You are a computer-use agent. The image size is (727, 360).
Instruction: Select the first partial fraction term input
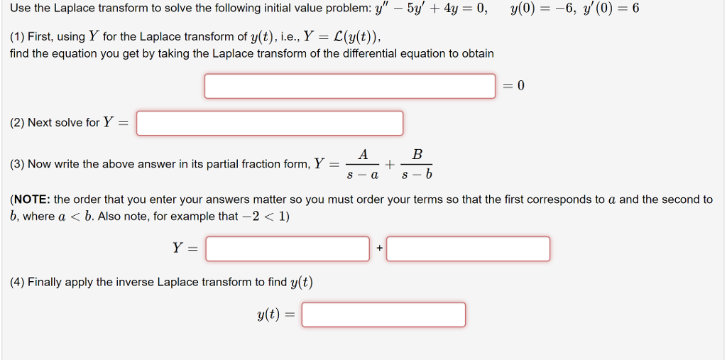[288, 249]
